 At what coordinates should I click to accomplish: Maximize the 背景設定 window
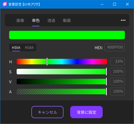point(115,4)
